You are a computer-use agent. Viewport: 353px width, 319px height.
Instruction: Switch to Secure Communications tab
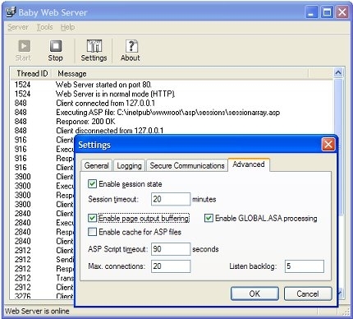coord(187,165)
